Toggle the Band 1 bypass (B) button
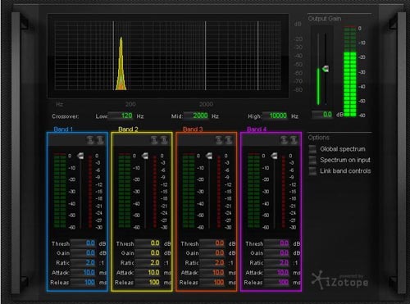410x304 pixels. [x=100, y=140]
